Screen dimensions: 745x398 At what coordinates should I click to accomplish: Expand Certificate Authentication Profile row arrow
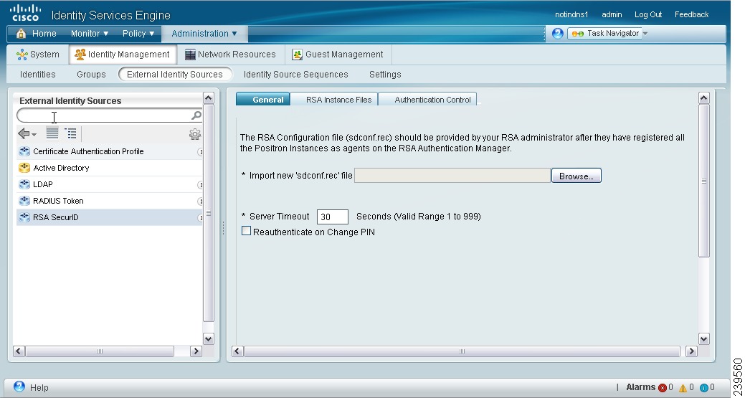point(200,152)
